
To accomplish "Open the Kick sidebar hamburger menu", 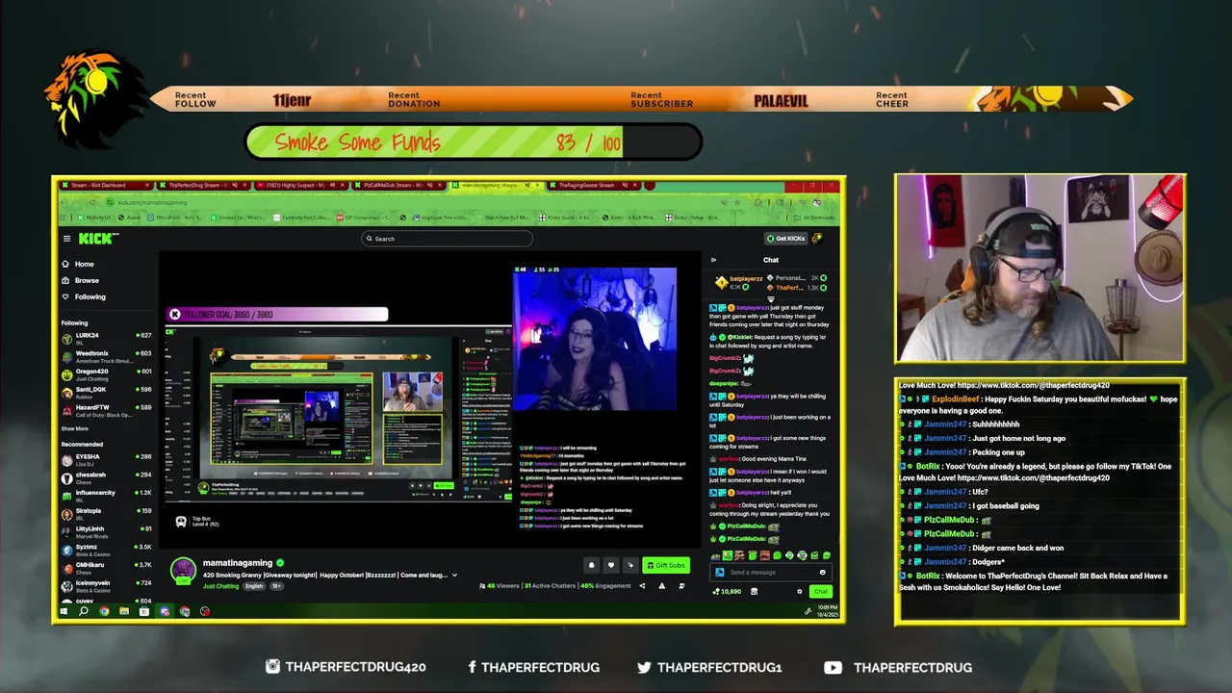I will (x=66, y=239).
